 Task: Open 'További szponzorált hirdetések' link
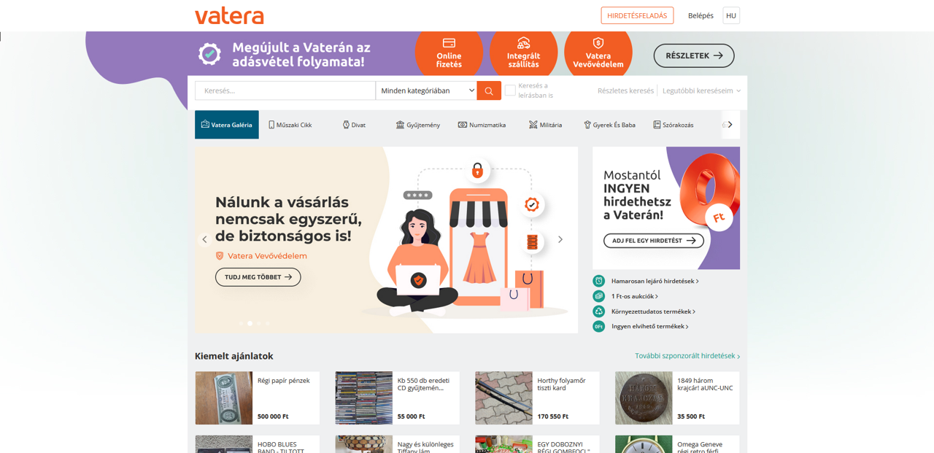[687, 356]
